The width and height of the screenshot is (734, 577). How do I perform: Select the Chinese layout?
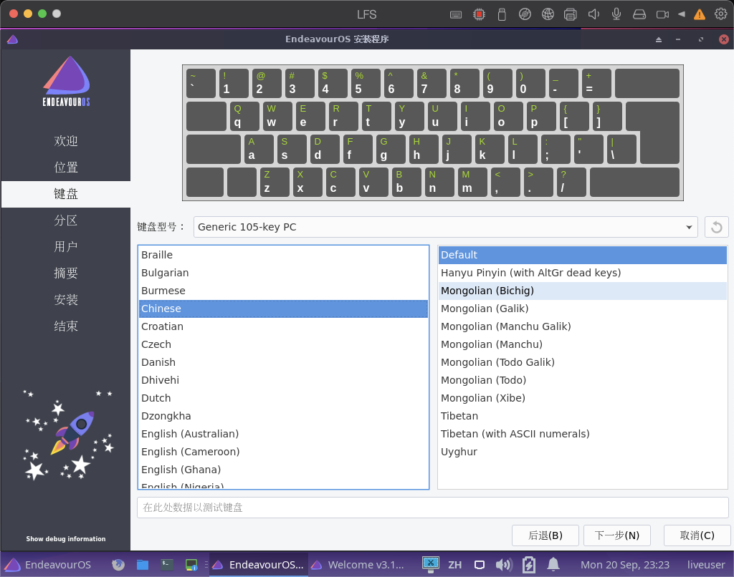tap(283, 309)
